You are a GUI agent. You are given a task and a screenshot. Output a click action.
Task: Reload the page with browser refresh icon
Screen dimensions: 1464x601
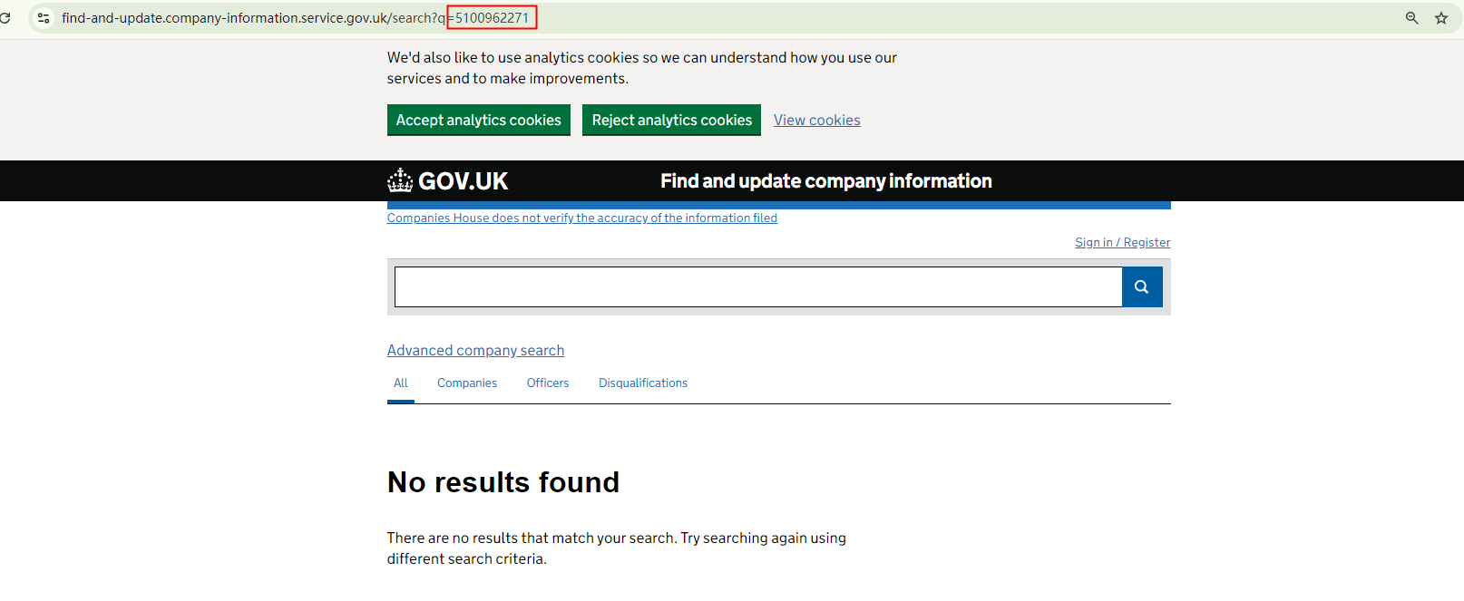coord(5,18)
